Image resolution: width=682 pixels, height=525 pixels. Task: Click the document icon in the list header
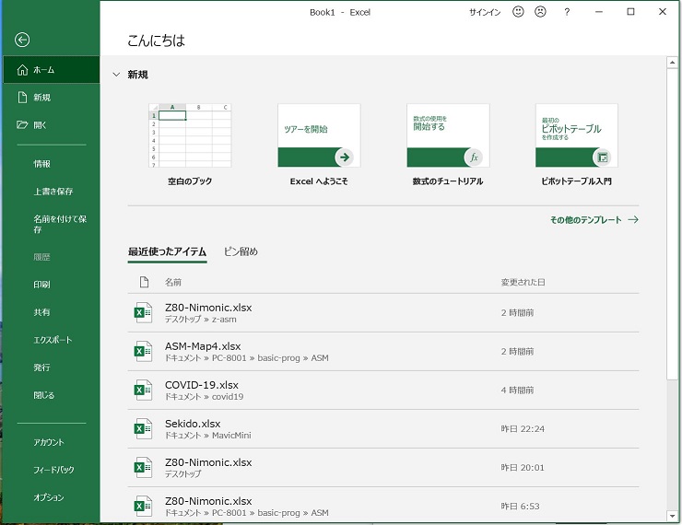click(144, 282)
